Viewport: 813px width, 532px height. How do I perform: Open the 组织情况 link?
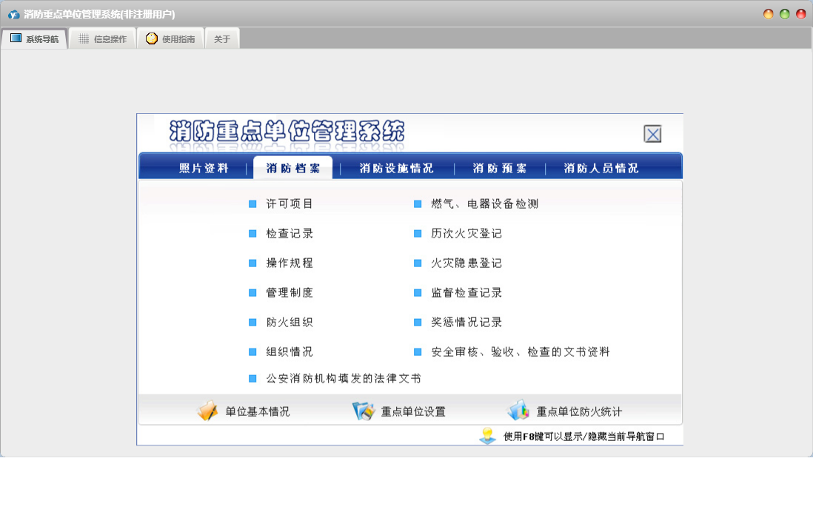tap(290, 351)
